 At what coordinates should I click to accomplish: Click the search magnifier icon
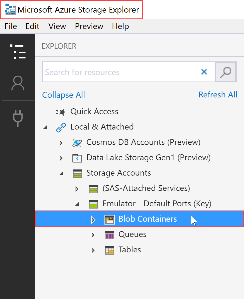coord(226,72)
